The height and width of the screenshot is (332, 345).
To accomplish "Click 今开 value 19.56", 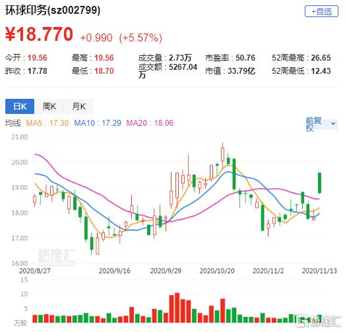I will [x=37, y=58].
